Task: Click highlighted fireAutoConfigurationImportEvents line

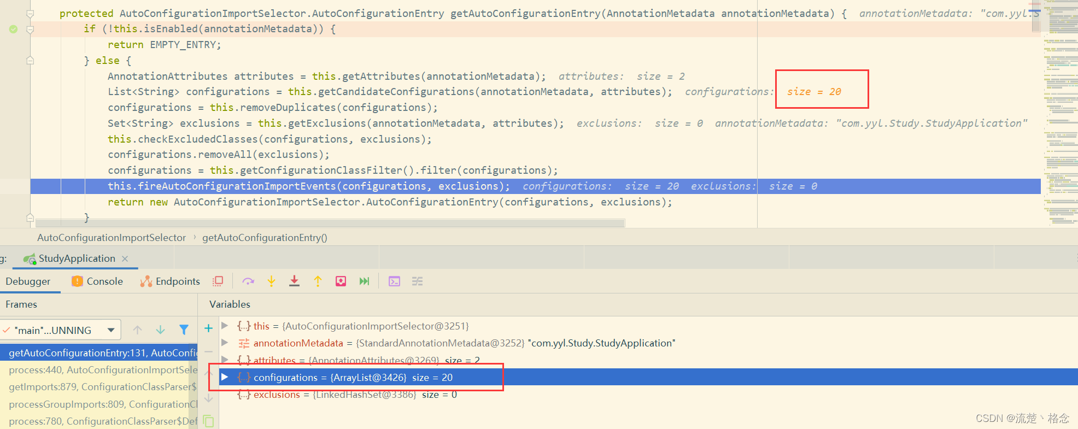Action: (x=536, y=186)
